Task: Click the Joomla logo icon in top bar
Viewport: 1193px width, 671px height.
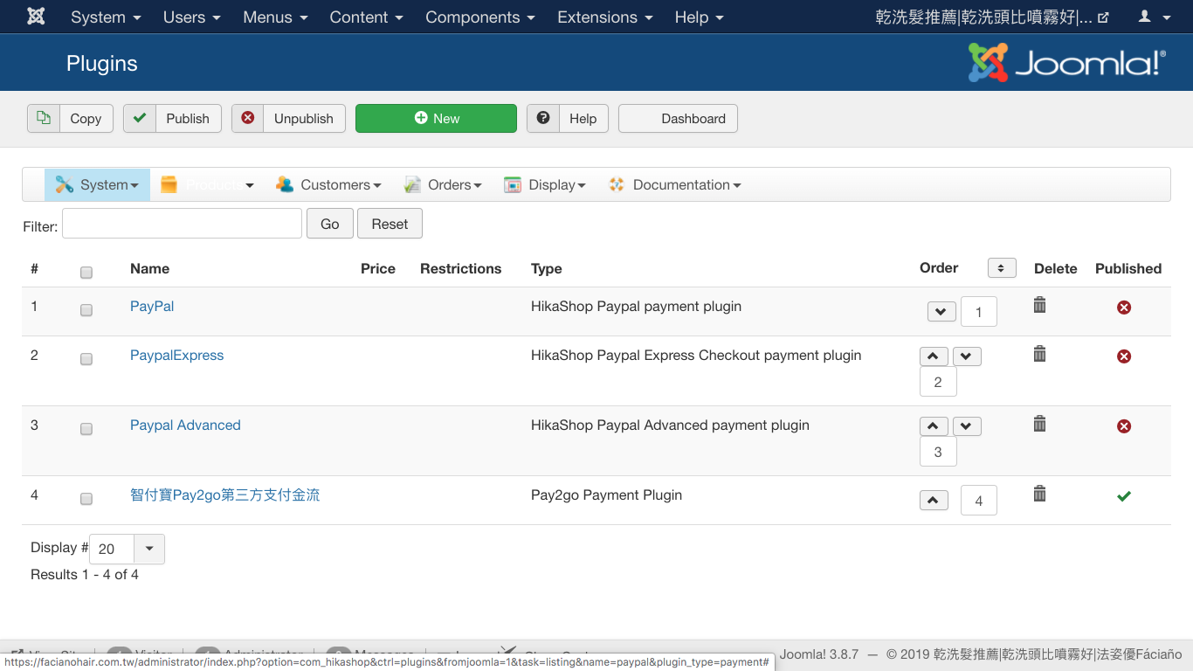Action: [36, 17]
